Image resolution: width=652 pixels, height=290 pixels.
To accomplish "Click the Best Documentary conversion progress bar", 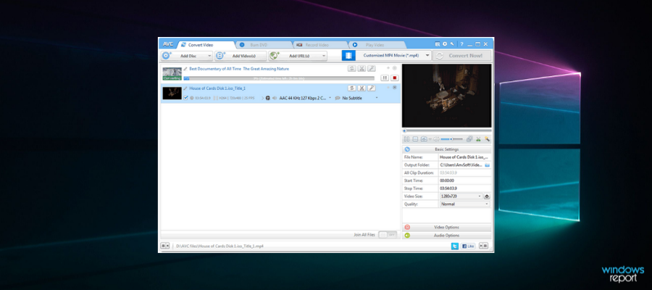I will pyautogui.click(x=279, y=78).
